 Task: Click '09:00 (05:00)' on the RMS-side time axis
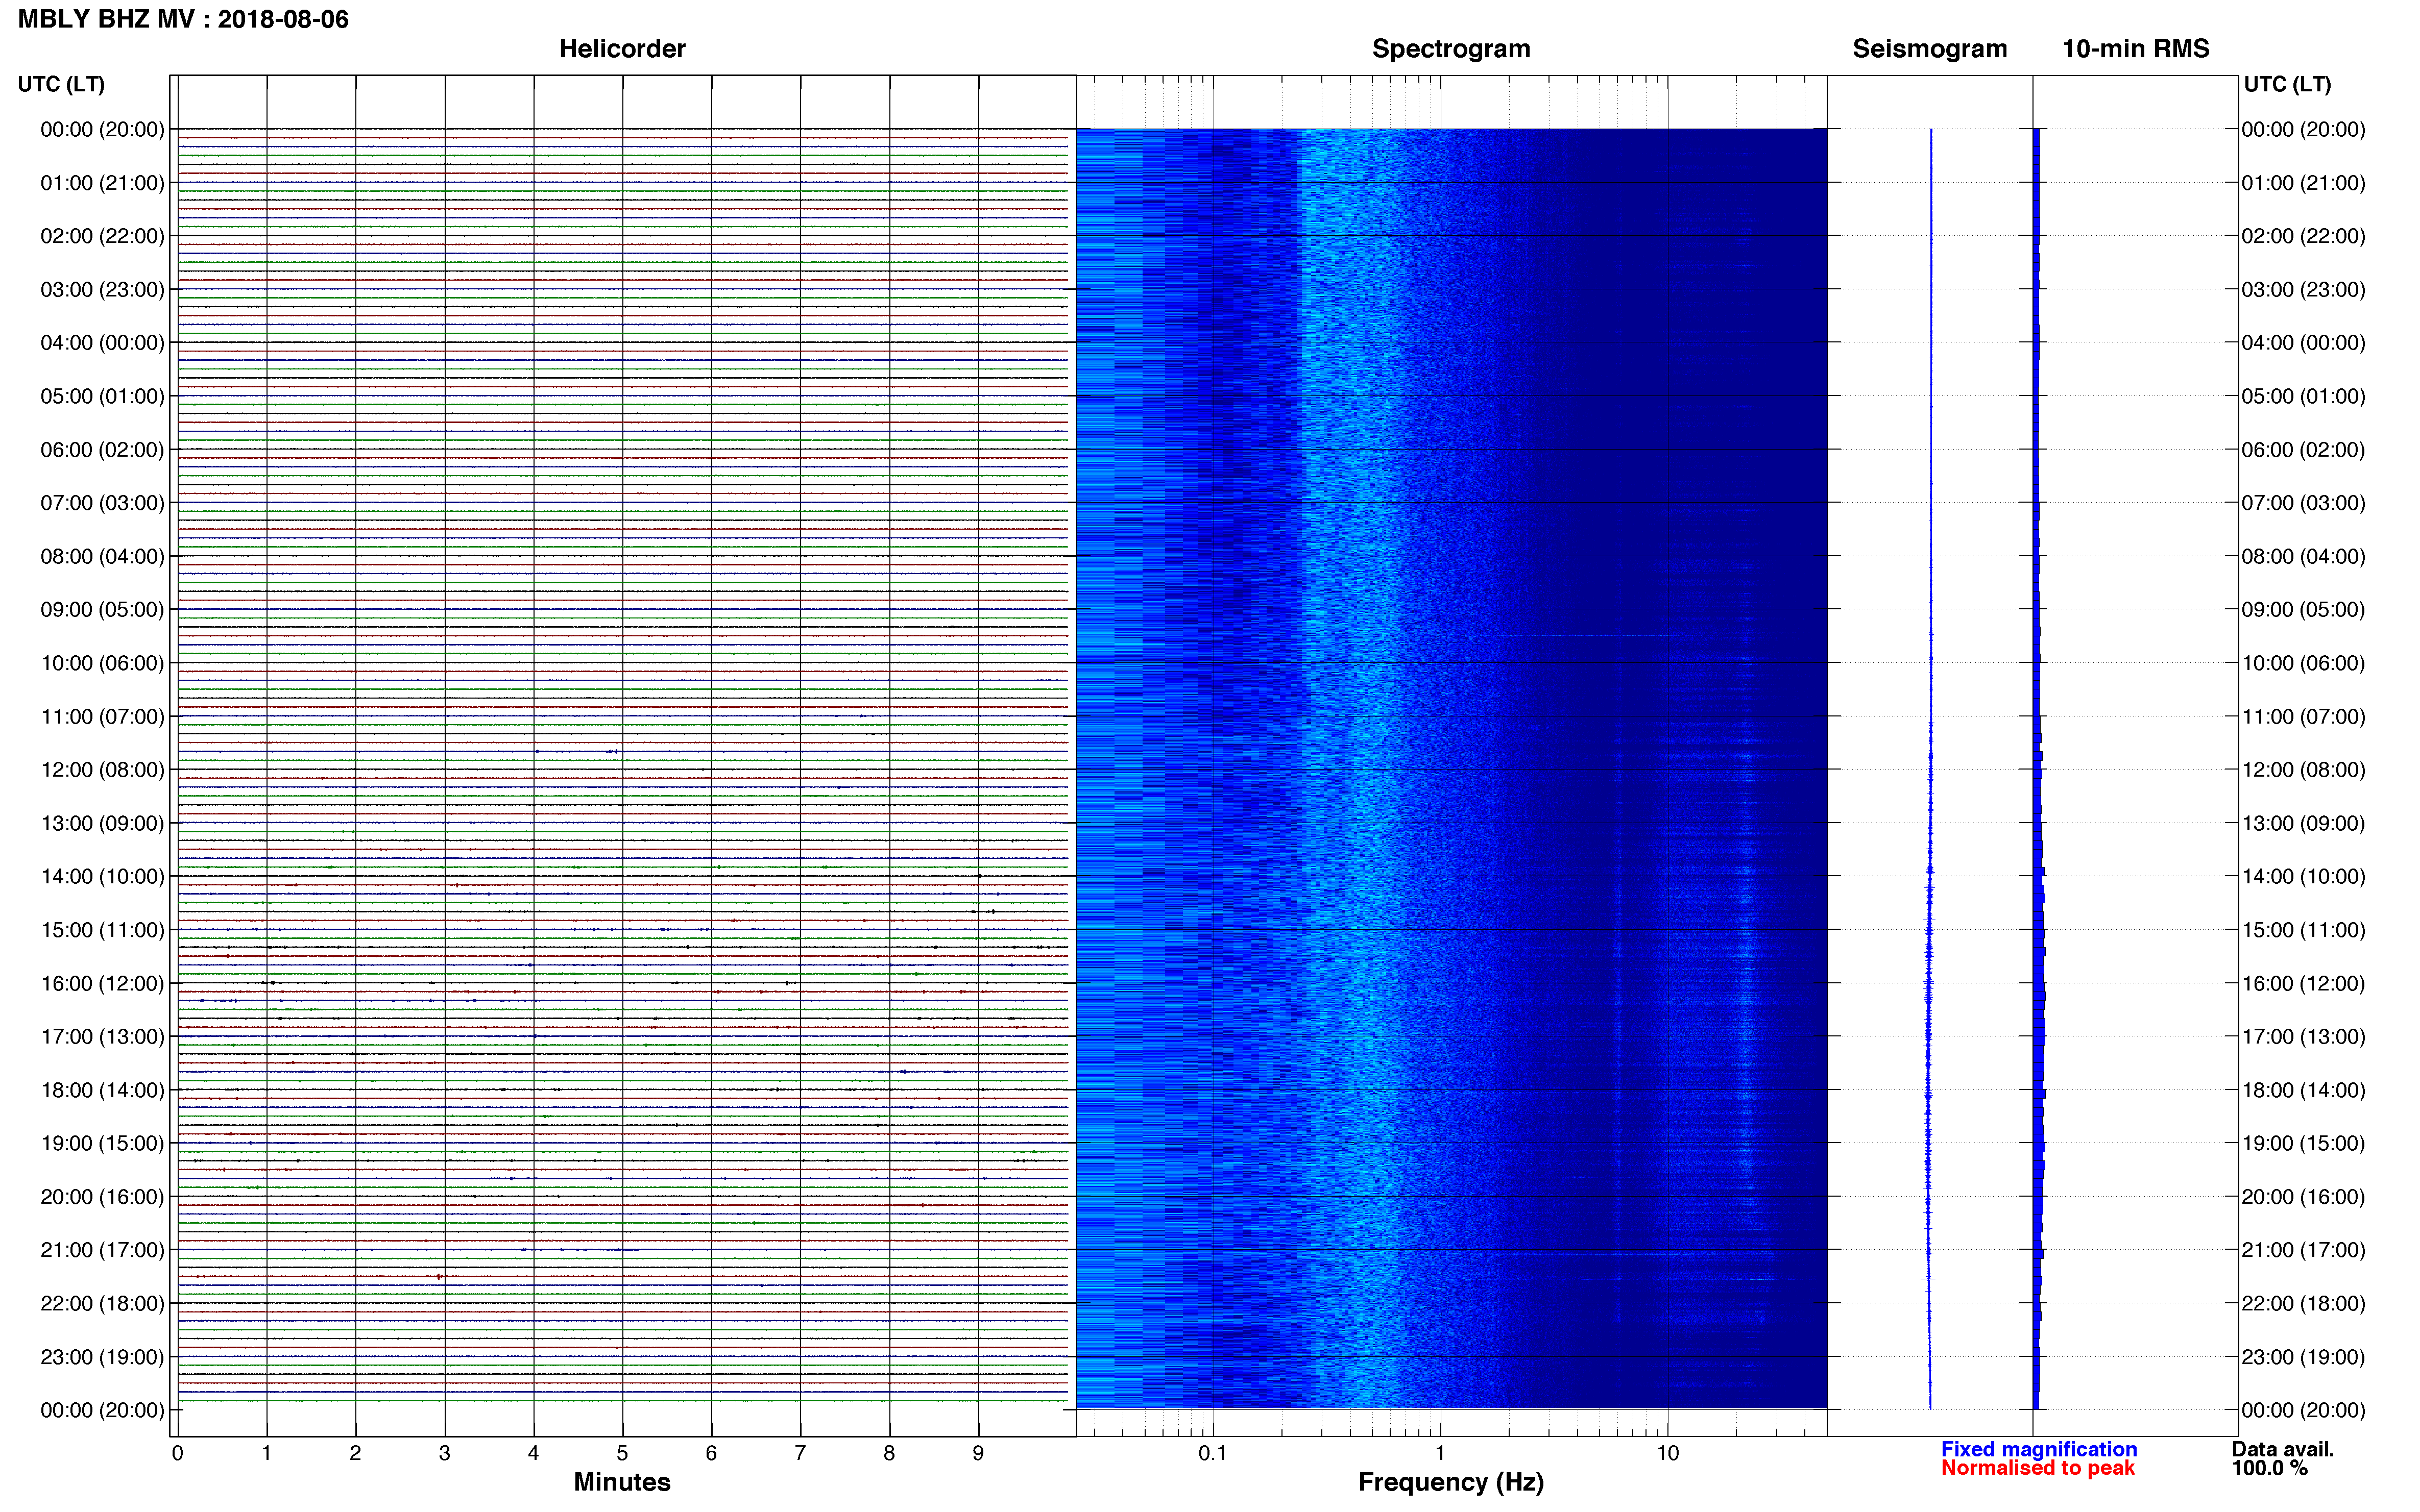tap(2304, 610)
